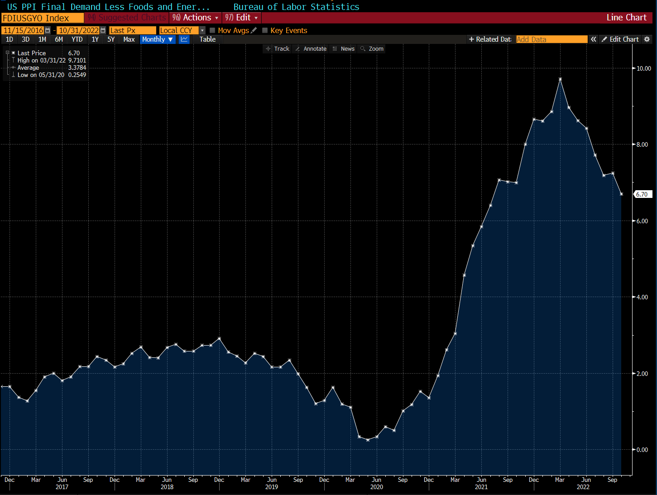Viewport: 657px width, 495px height.
Task: Click the YTD range button
Action: [77, 39]
